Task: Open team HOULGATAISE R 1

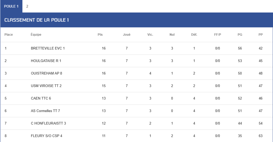Action: (46, 61)
